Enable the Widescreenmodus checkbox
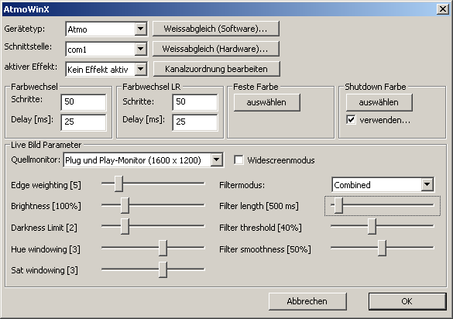This screenshot has height=319, width=453. pyautogui.click(x=239, y=159)
